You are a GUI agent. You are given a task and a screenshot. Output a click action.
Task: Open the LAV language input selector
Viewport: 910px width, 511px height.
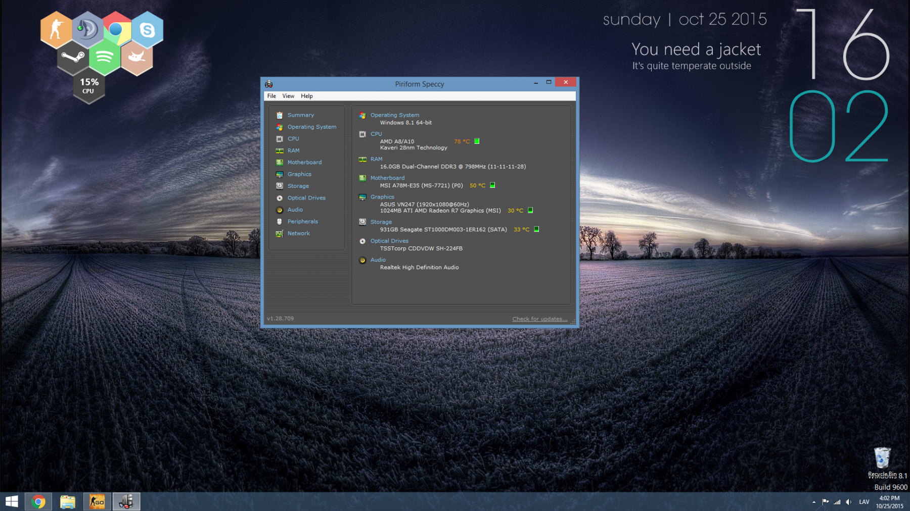click(x=864, y=502)
